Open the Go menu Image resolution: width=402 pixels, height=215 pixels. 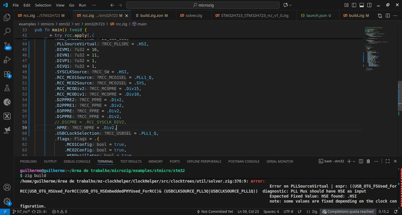(x=72, y=5)
